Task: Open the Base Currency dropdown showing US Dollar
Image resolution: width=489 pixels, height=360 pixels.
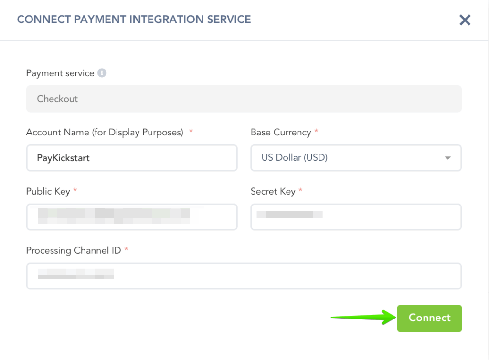Action: pyautogui.click(x=356, y=158)
